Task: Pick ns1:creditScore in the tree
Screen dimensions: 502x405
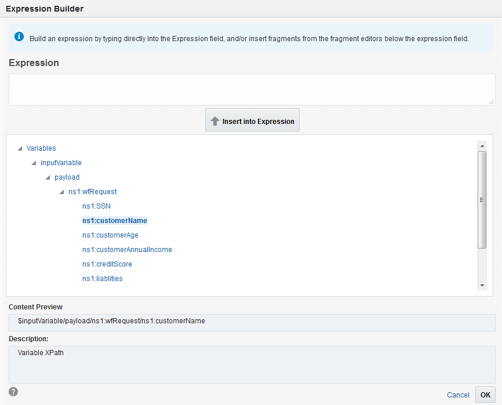Action: [107, 264]
